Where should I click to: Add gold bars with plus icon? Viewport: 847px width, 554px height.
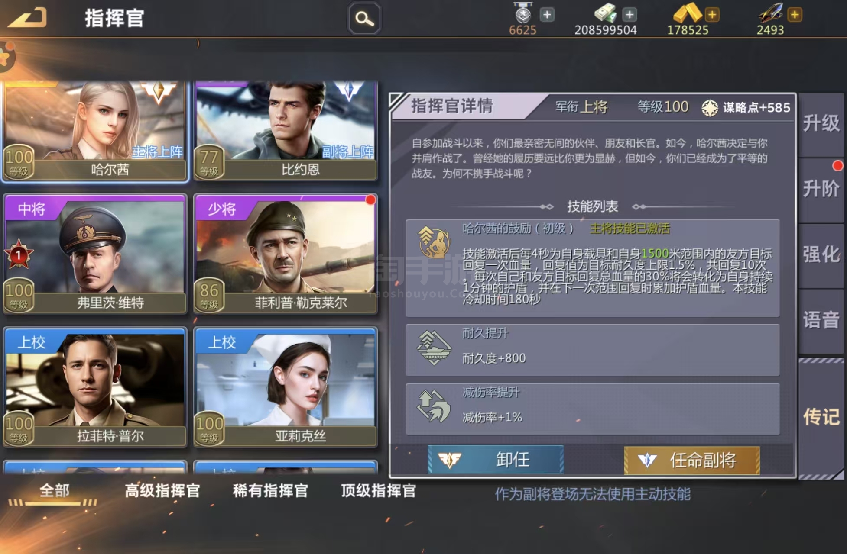pyautogui.click(x=712, y=15)
